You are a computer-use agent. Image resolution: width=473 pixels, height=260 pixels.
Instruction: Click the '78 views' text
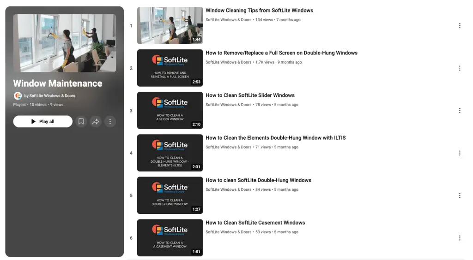coord(263,105)
